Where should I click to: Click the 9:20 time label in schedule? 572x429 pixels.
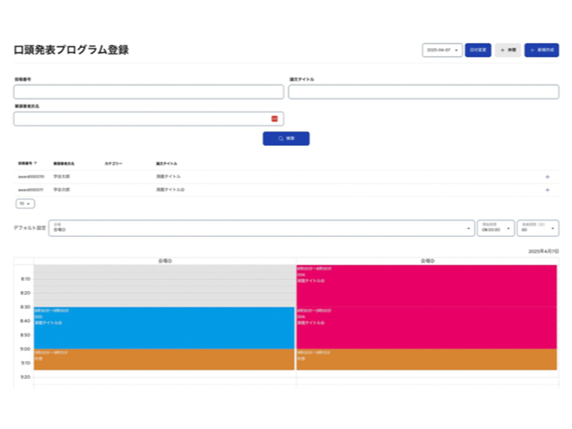pyautogui.click(x=25, y=378)
